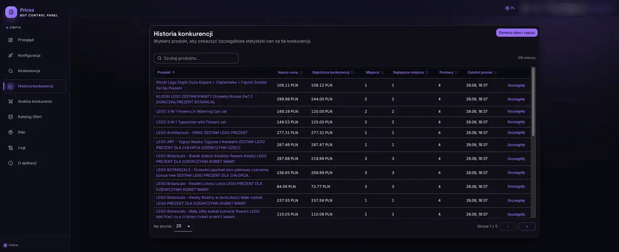Click the Analiza konkurenta icon
619x252 pixels.
[x=11, y=102]
